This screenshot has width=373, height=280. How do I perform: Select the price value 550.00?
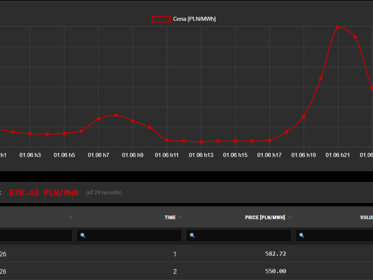(276, 271)
